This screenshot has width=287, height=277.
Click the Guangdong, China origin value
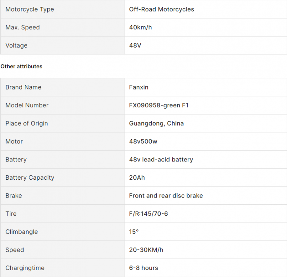(156, 123)
